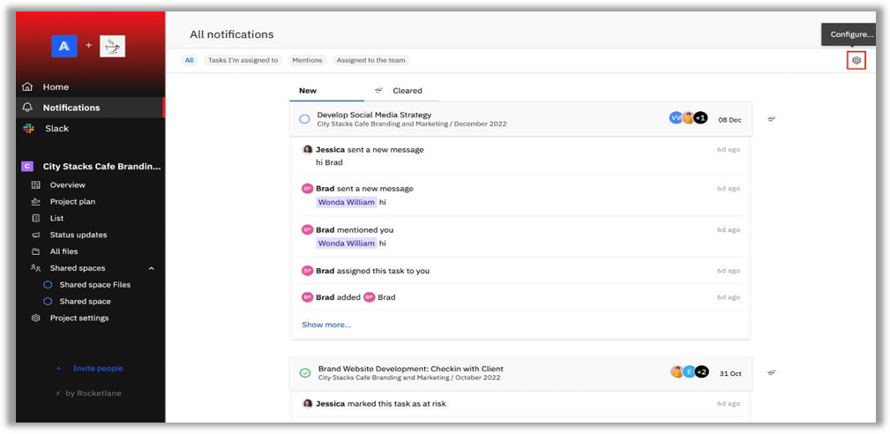Open the City Stacks Cafe Branding project

point(101,166)
